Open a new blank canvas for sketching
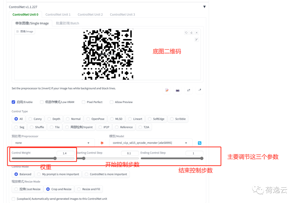 click(x=167, y=90)
